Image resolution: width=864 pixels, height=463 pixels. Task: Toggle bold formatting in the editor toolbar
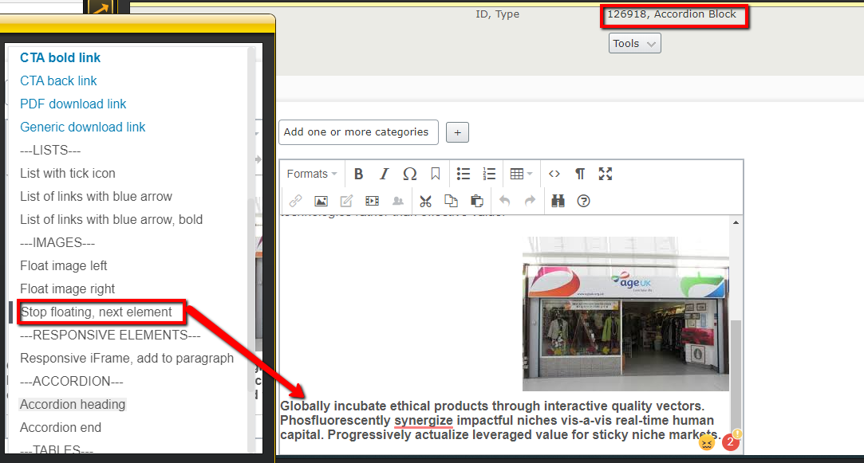358,174
